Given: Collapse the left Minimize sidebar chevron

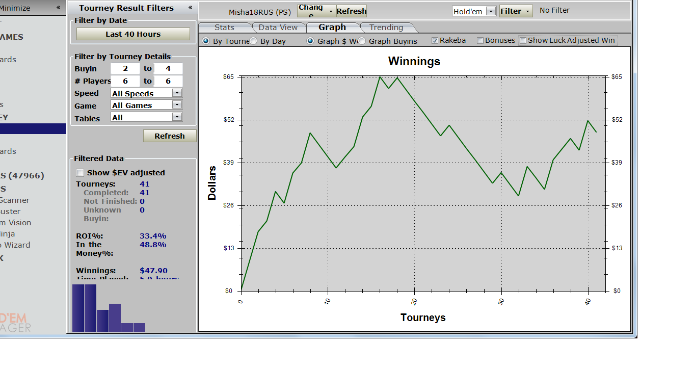Looking at the screenshot, I should click(x=58, y=8).
